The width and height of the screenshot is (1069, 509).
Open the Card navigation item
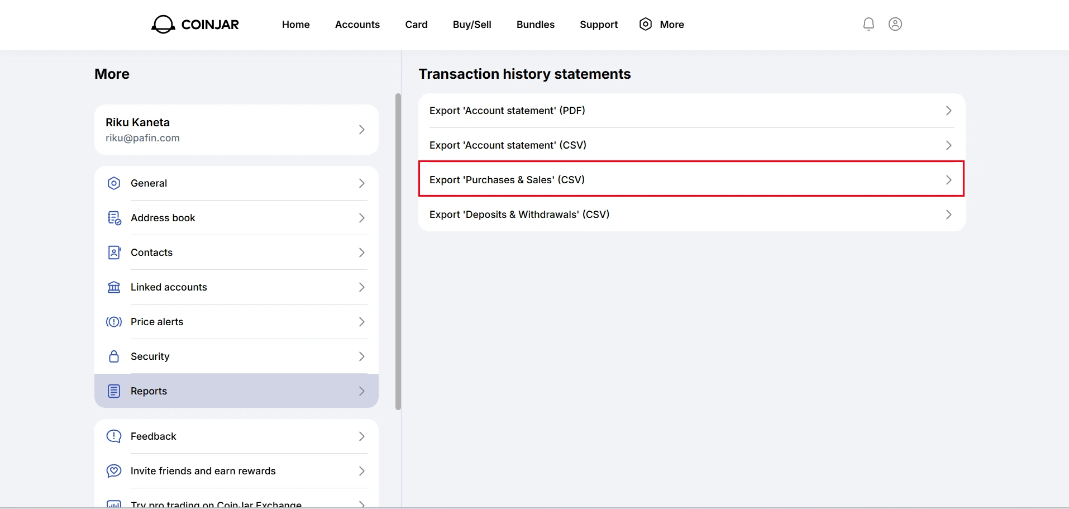coord(416,25)
